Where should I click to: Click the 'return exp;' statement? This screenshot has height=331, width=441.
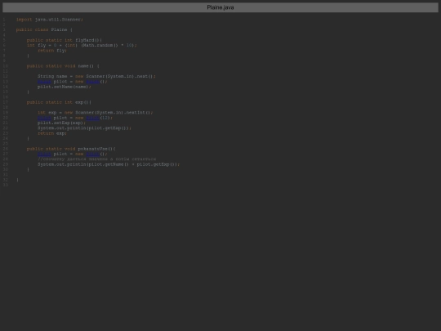[x=52, y=133]
